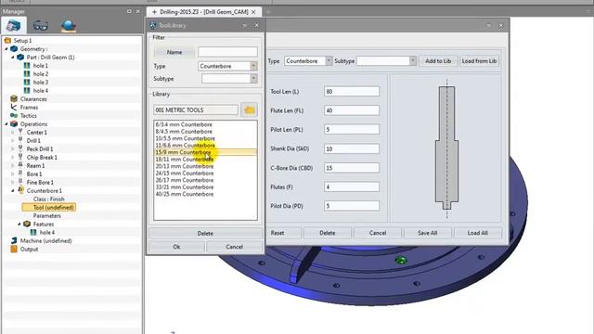The image size is (594, 334).
Task: Click the plus icon on the Drilling tab
Action: tap(154, 12)
